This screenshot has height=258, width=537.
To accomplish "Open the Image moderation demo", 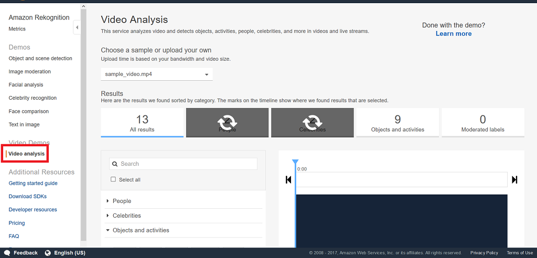I will [x=29, y=72].
